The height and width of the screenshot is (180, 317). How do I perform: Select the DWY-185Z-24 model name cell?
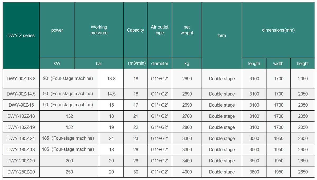tap(21, 138)
